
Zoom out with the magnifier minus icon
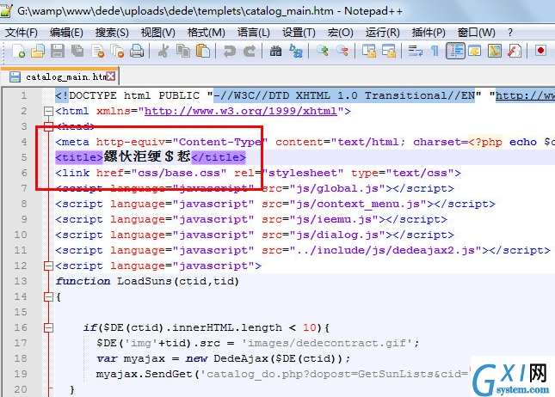342,51
